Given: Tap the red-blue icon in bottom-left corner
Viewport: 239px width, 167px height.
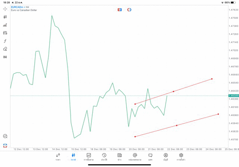Looking at the screenshot, I should [x=5, y=145].
